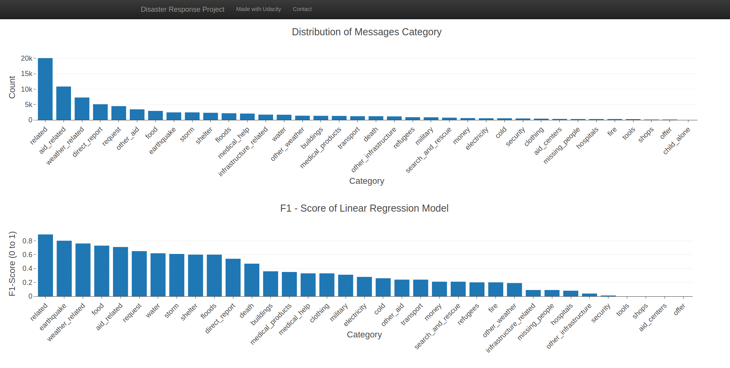
Task: Click the 'related' bar in F1-Score chart
Action: [x=46, y=265]
